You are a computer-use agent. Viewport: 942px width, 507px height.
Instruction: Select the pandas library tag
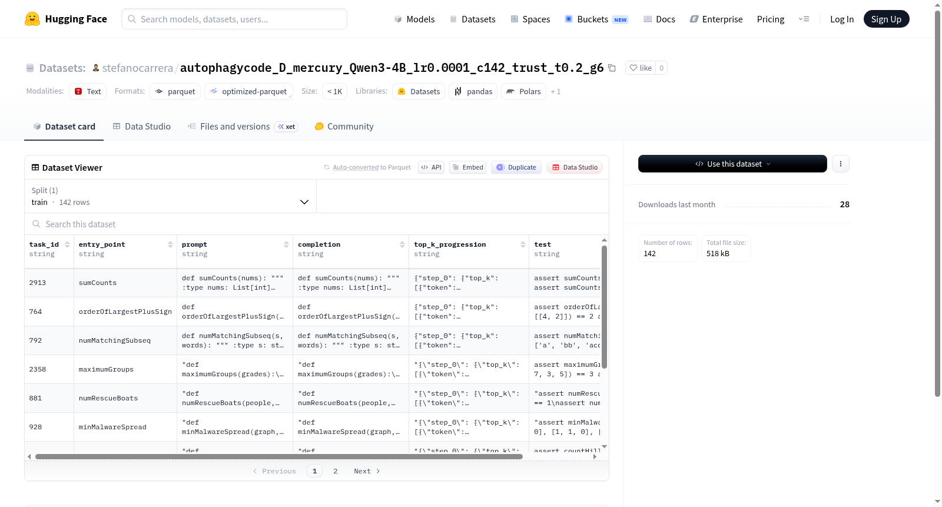coord(473,91)
